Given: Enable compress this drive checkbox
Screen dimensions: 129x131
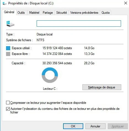Looking at the screenshot, I should tap(8, 103).
